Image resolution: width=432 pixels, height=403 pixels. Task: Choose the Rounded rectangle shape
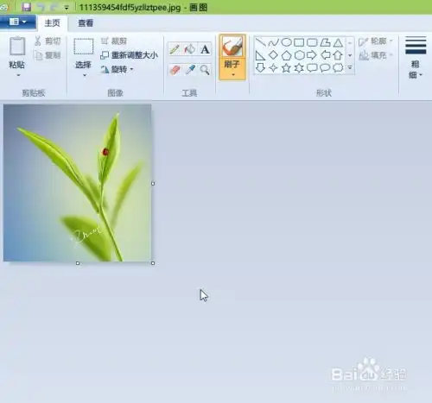[x=312, y=42]
